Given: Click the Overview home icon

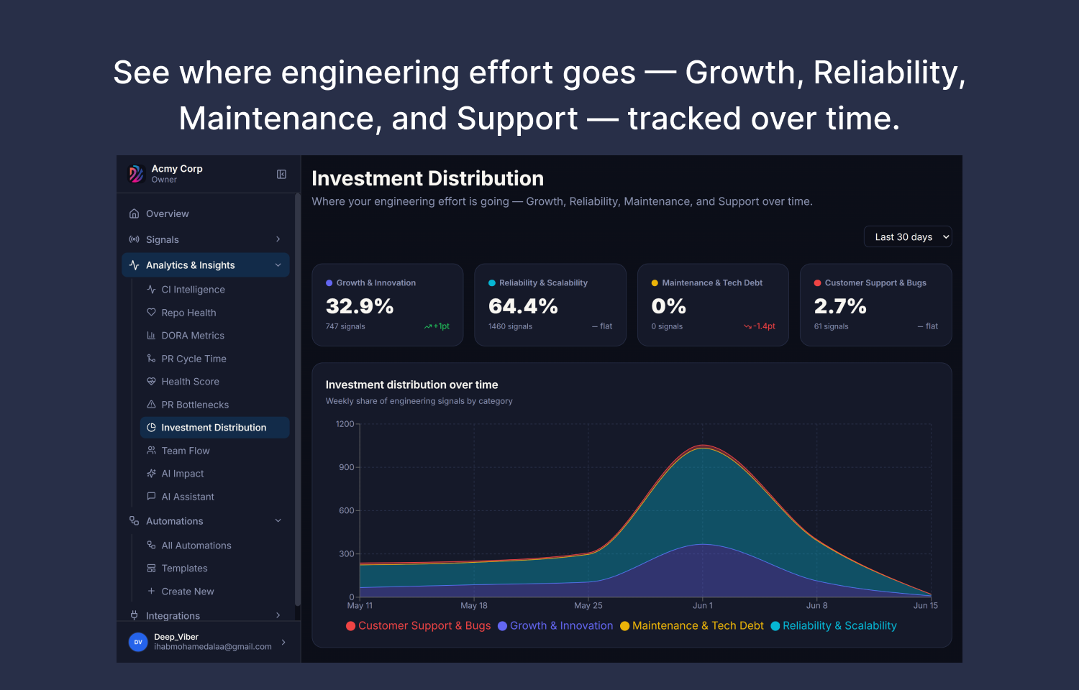Looking at the screenshot, I should 134,213.
